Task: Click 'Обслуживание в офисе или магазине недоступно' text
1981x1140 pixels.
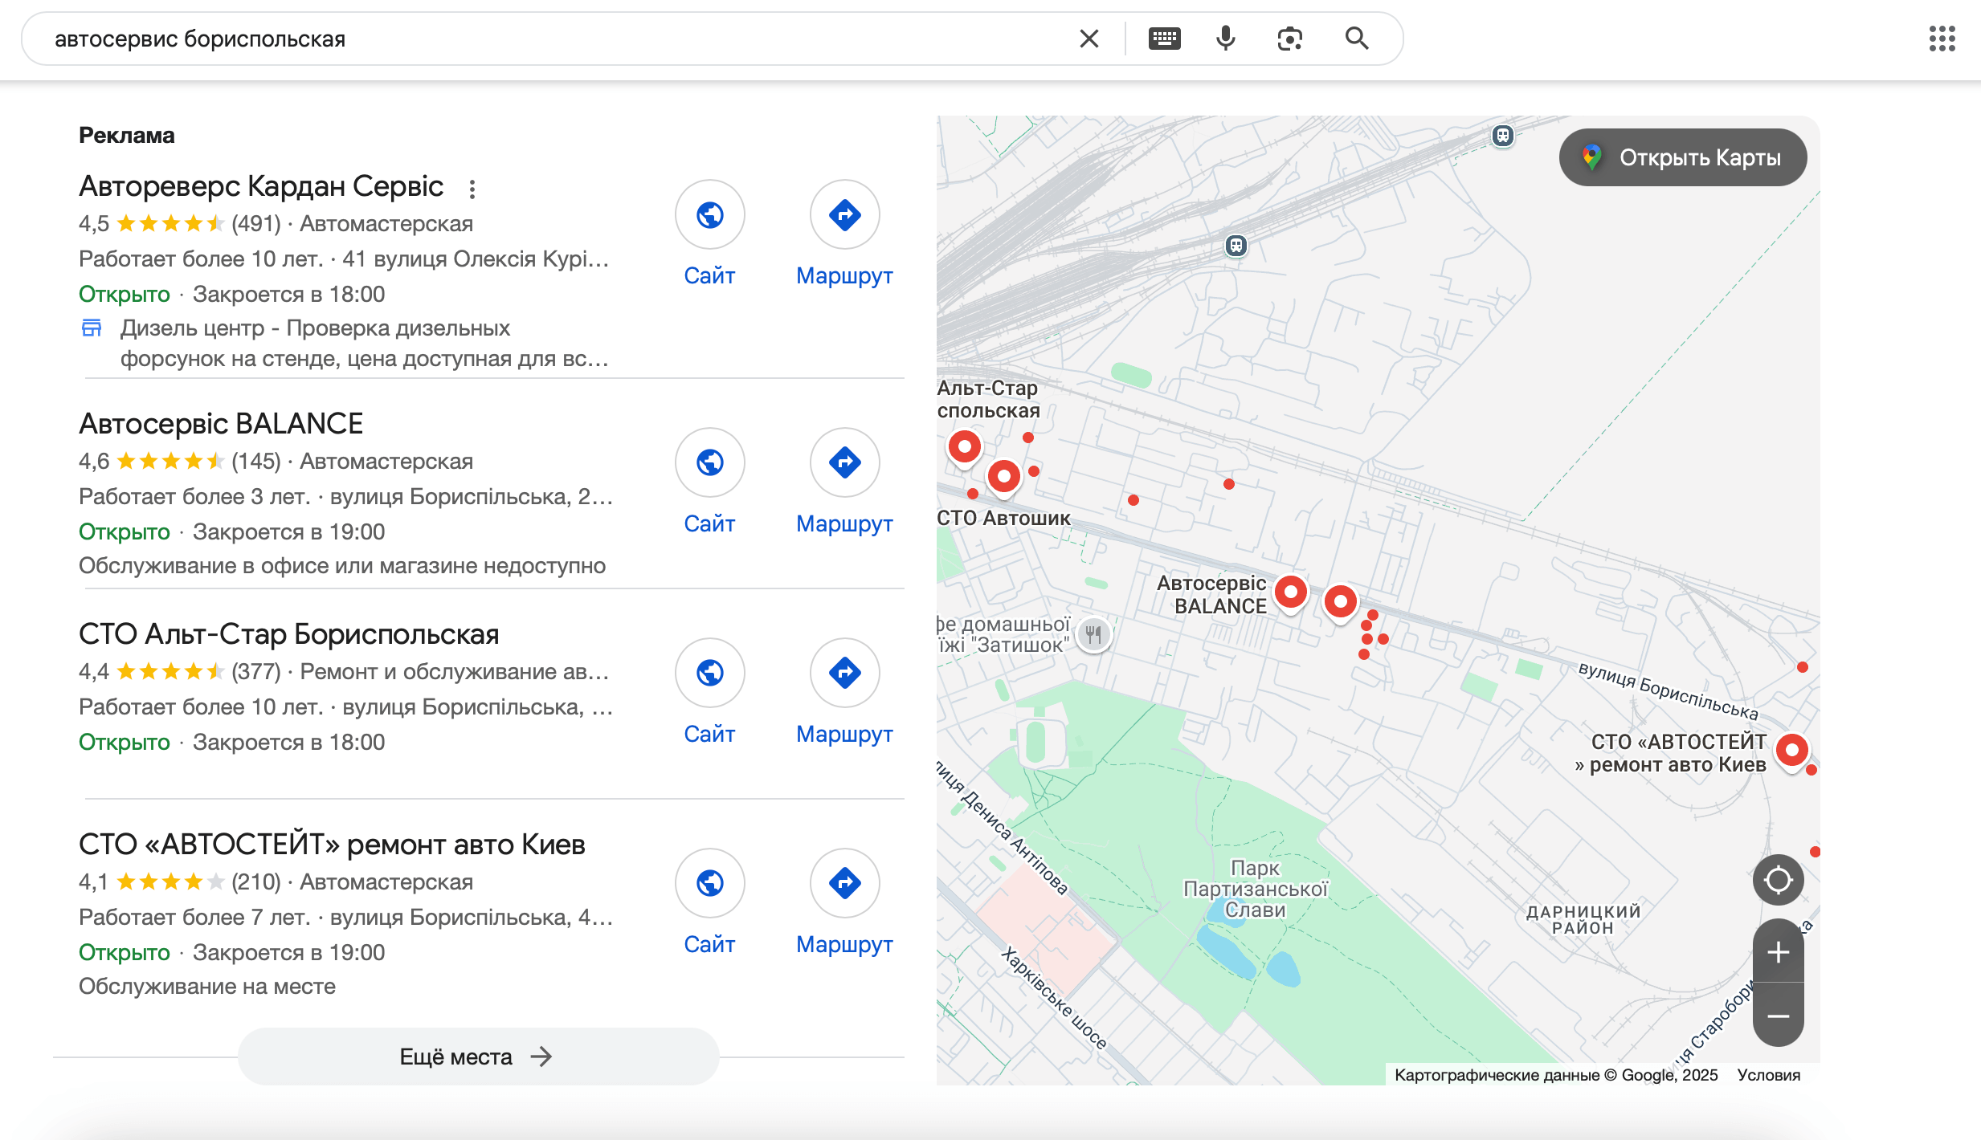Action: pyautogui.click(x=342, y=566)
